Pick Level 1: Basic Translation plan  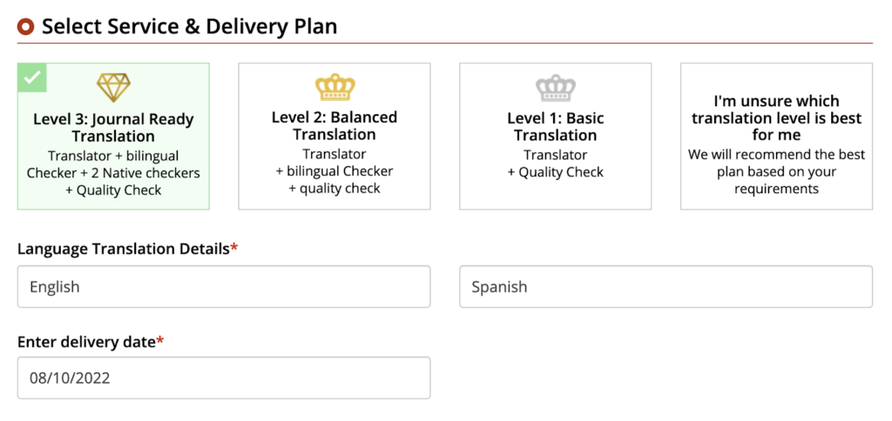[x=556, y=137]
